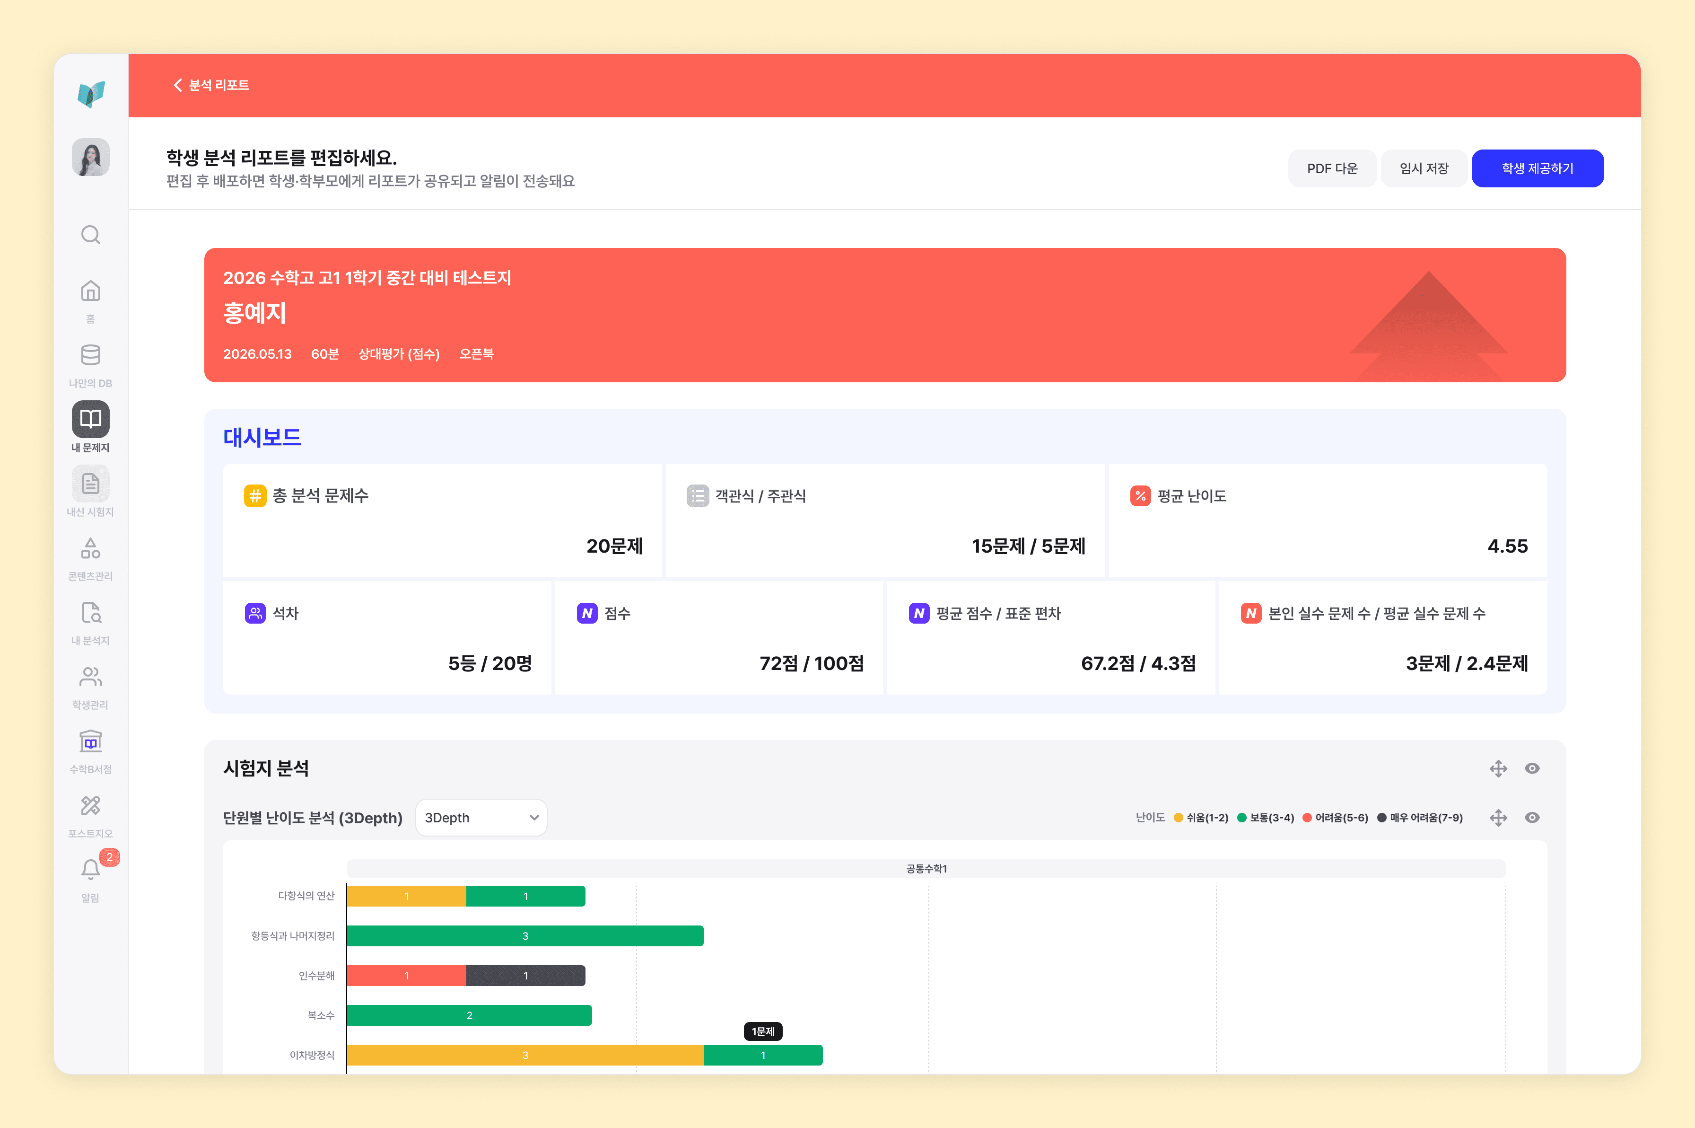
Task: Click the move handle beside 시험지 분석
Action: tap(1498, 768)
